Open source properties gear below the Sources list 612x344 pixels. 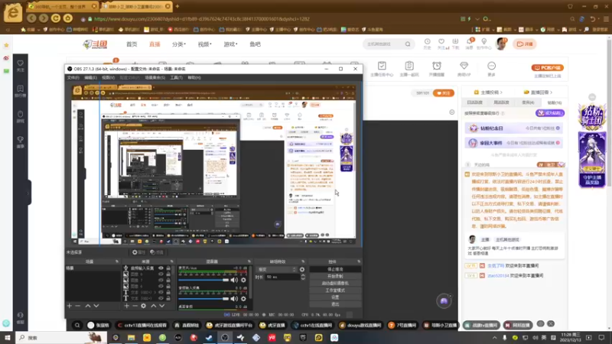click(x=143, y=307)
